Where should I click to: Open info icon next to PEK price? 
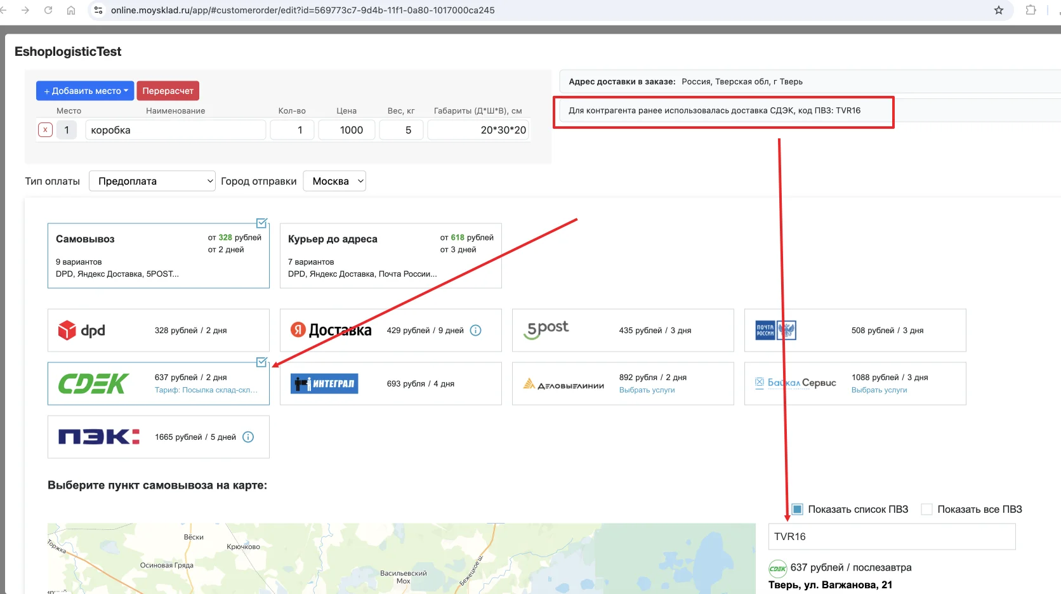tap(248, 437)
